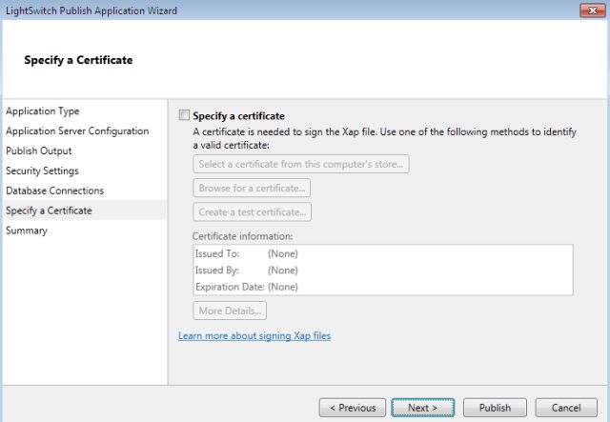Screen dimensions: 610x422
Task: Go to Application Server Configuration step
Action: click(77, 131)
